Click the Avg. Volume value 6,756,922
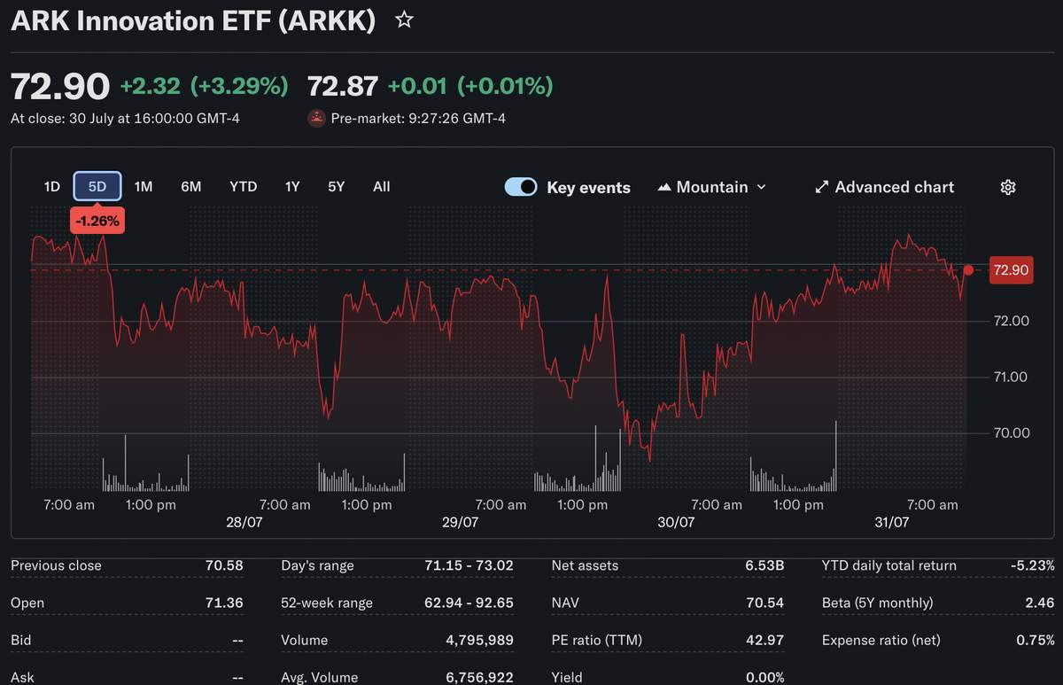This screenshot has width=1063, height=685. coord(479,677)
